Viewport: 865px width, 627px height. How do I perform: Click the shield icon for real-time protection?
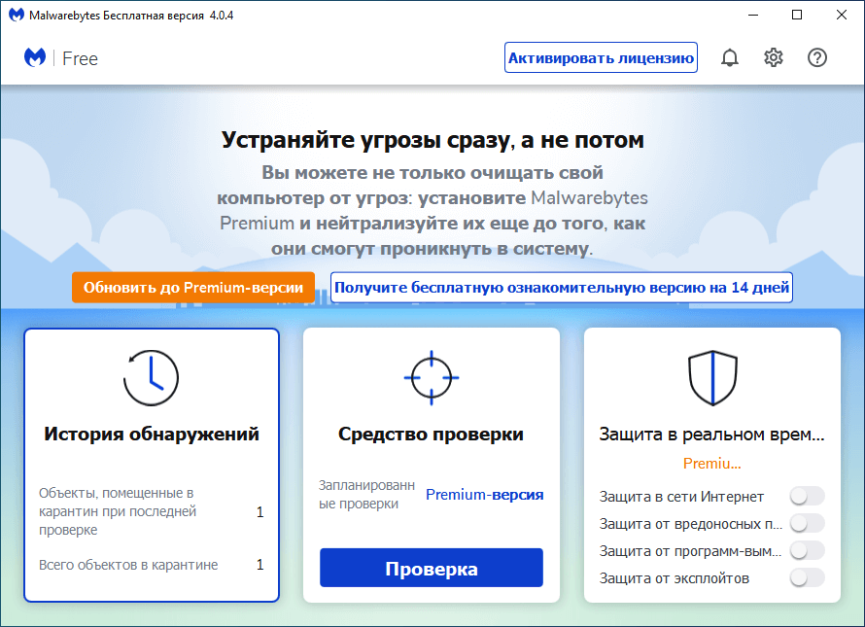pyautogui.click(x=712, y=378)
